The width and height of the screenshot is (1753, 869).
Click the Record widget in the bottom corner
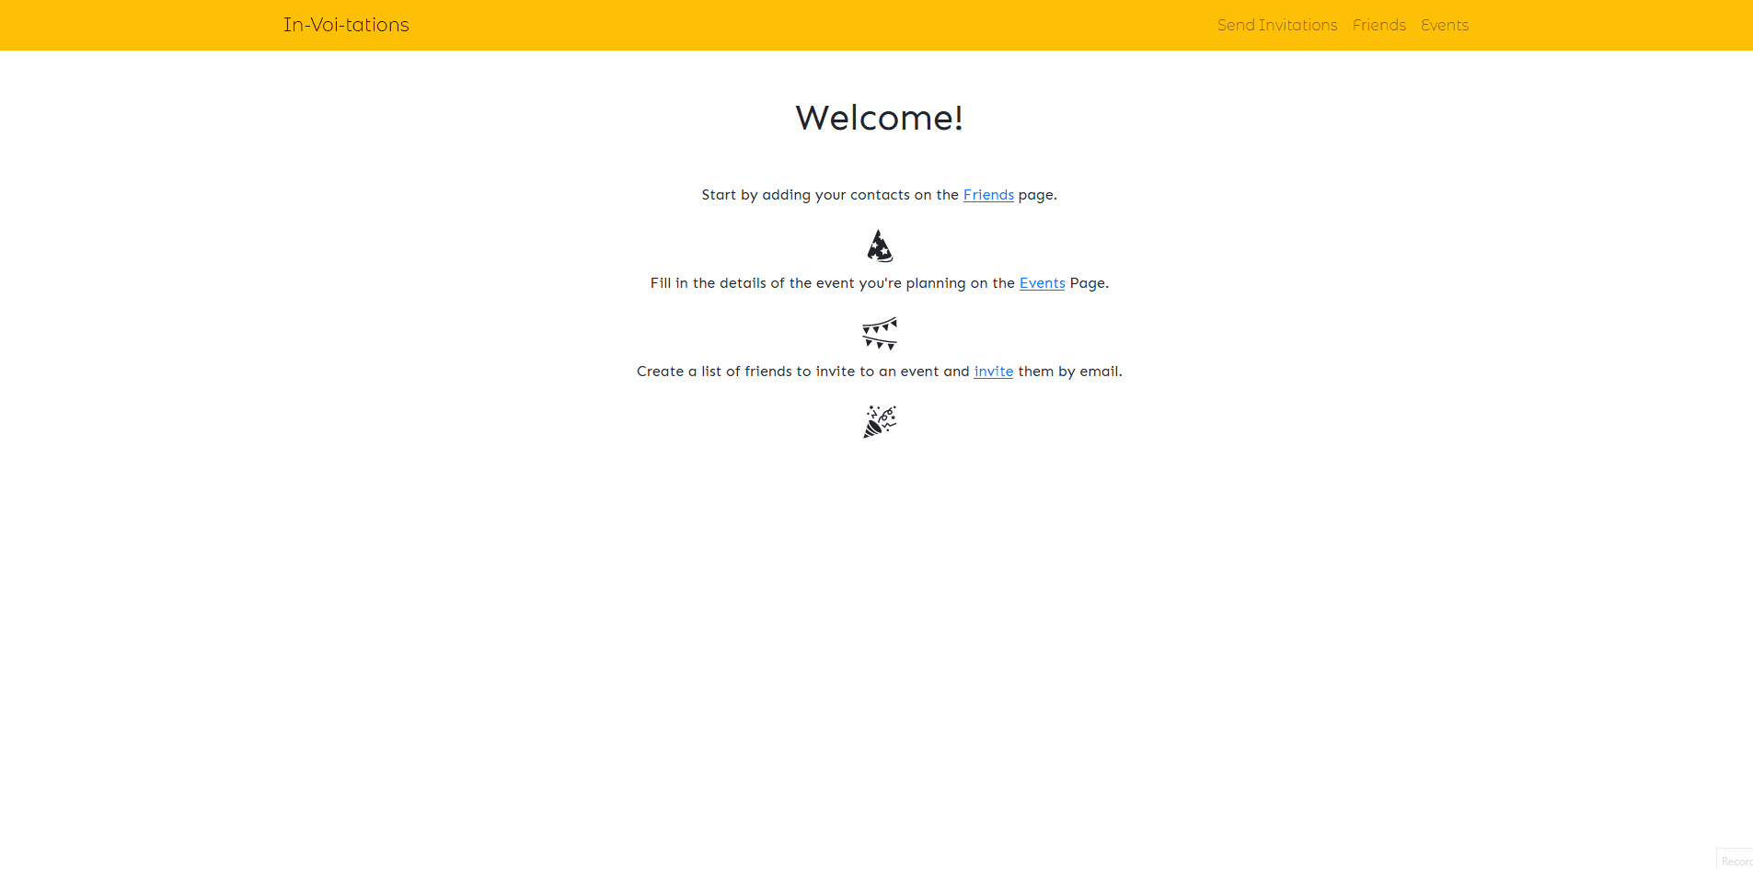(x=1735, y=860)
